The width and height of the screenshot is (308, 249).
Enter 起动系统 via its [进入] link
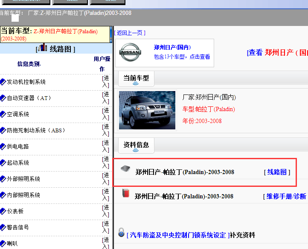click(x=105, y=163)
